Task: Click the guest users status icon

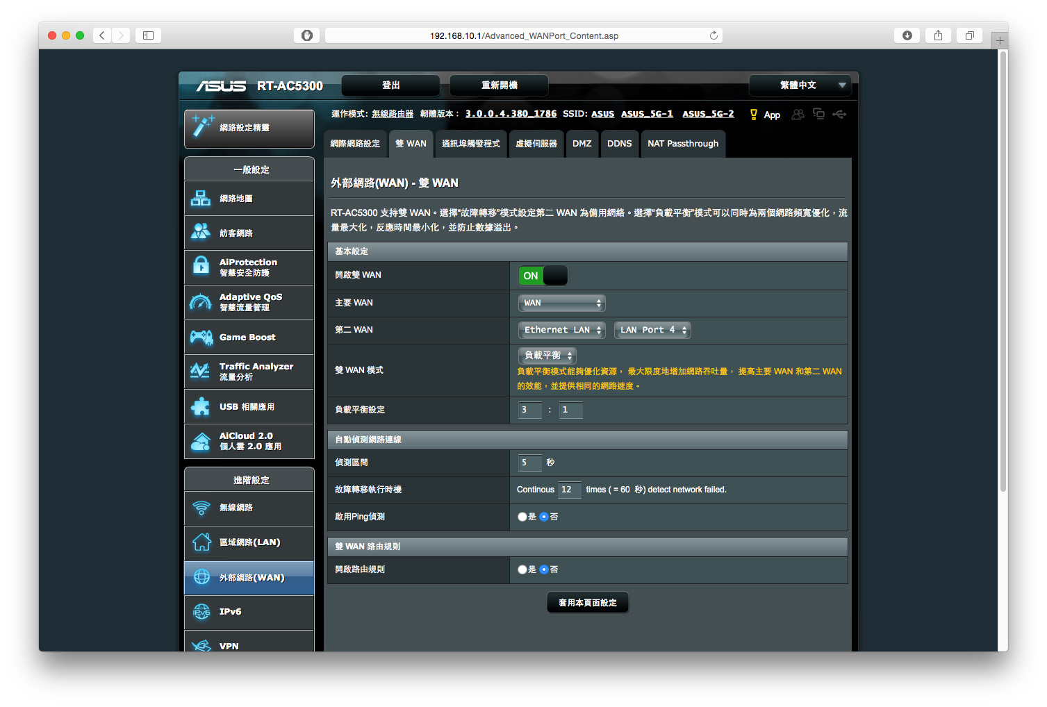Action: (798, 114)
